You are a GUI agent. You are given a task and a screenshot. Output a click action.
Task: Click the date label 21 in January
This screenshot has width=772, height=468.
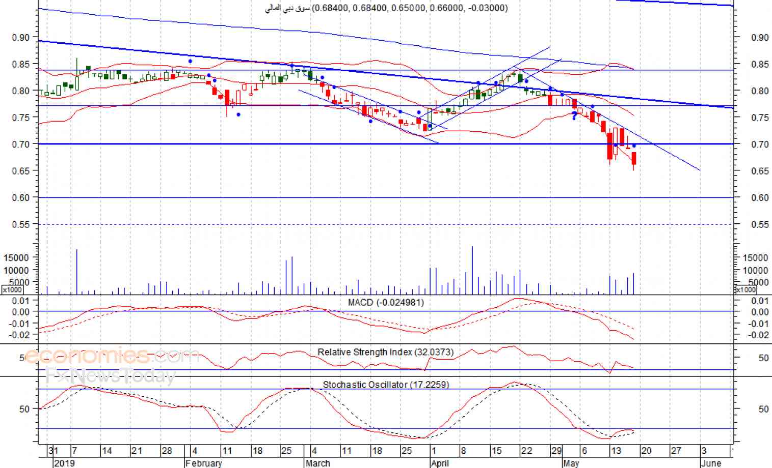tap(137, 451)
